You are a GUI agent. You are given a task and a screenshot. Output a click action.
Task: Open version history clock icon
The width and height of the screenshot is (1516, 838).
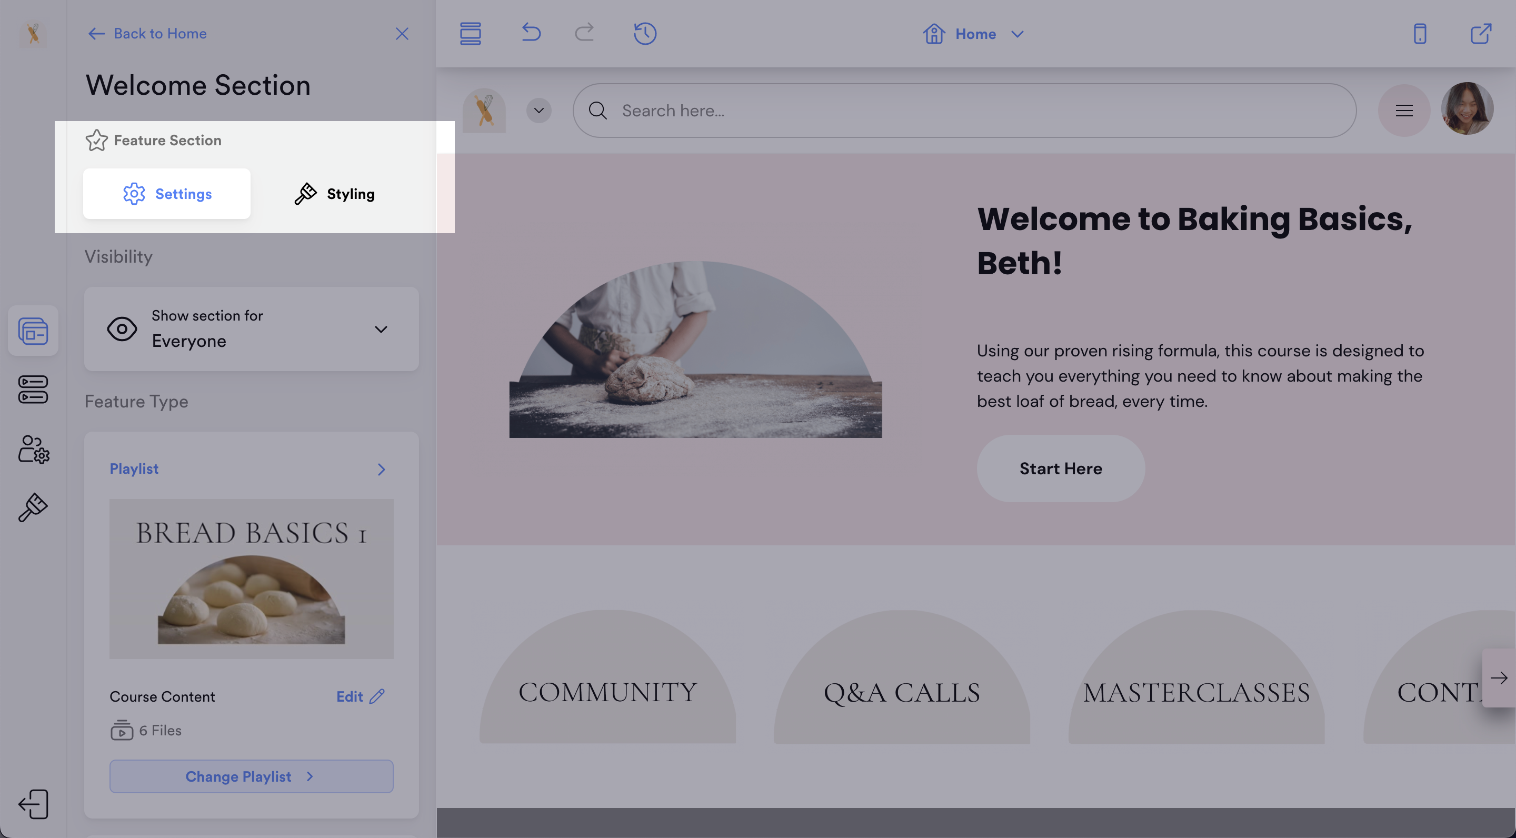[645, 34]
